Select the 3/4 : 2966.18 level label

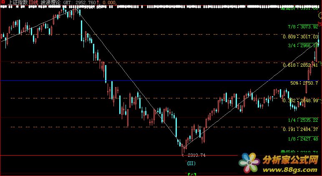(x=303, y=45)
